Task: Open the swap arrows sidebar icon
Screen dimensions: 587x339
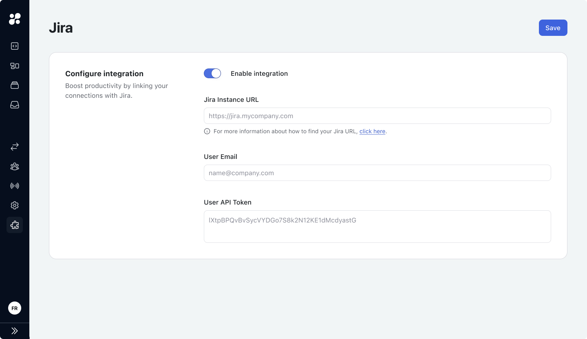Action: point(15,146)
